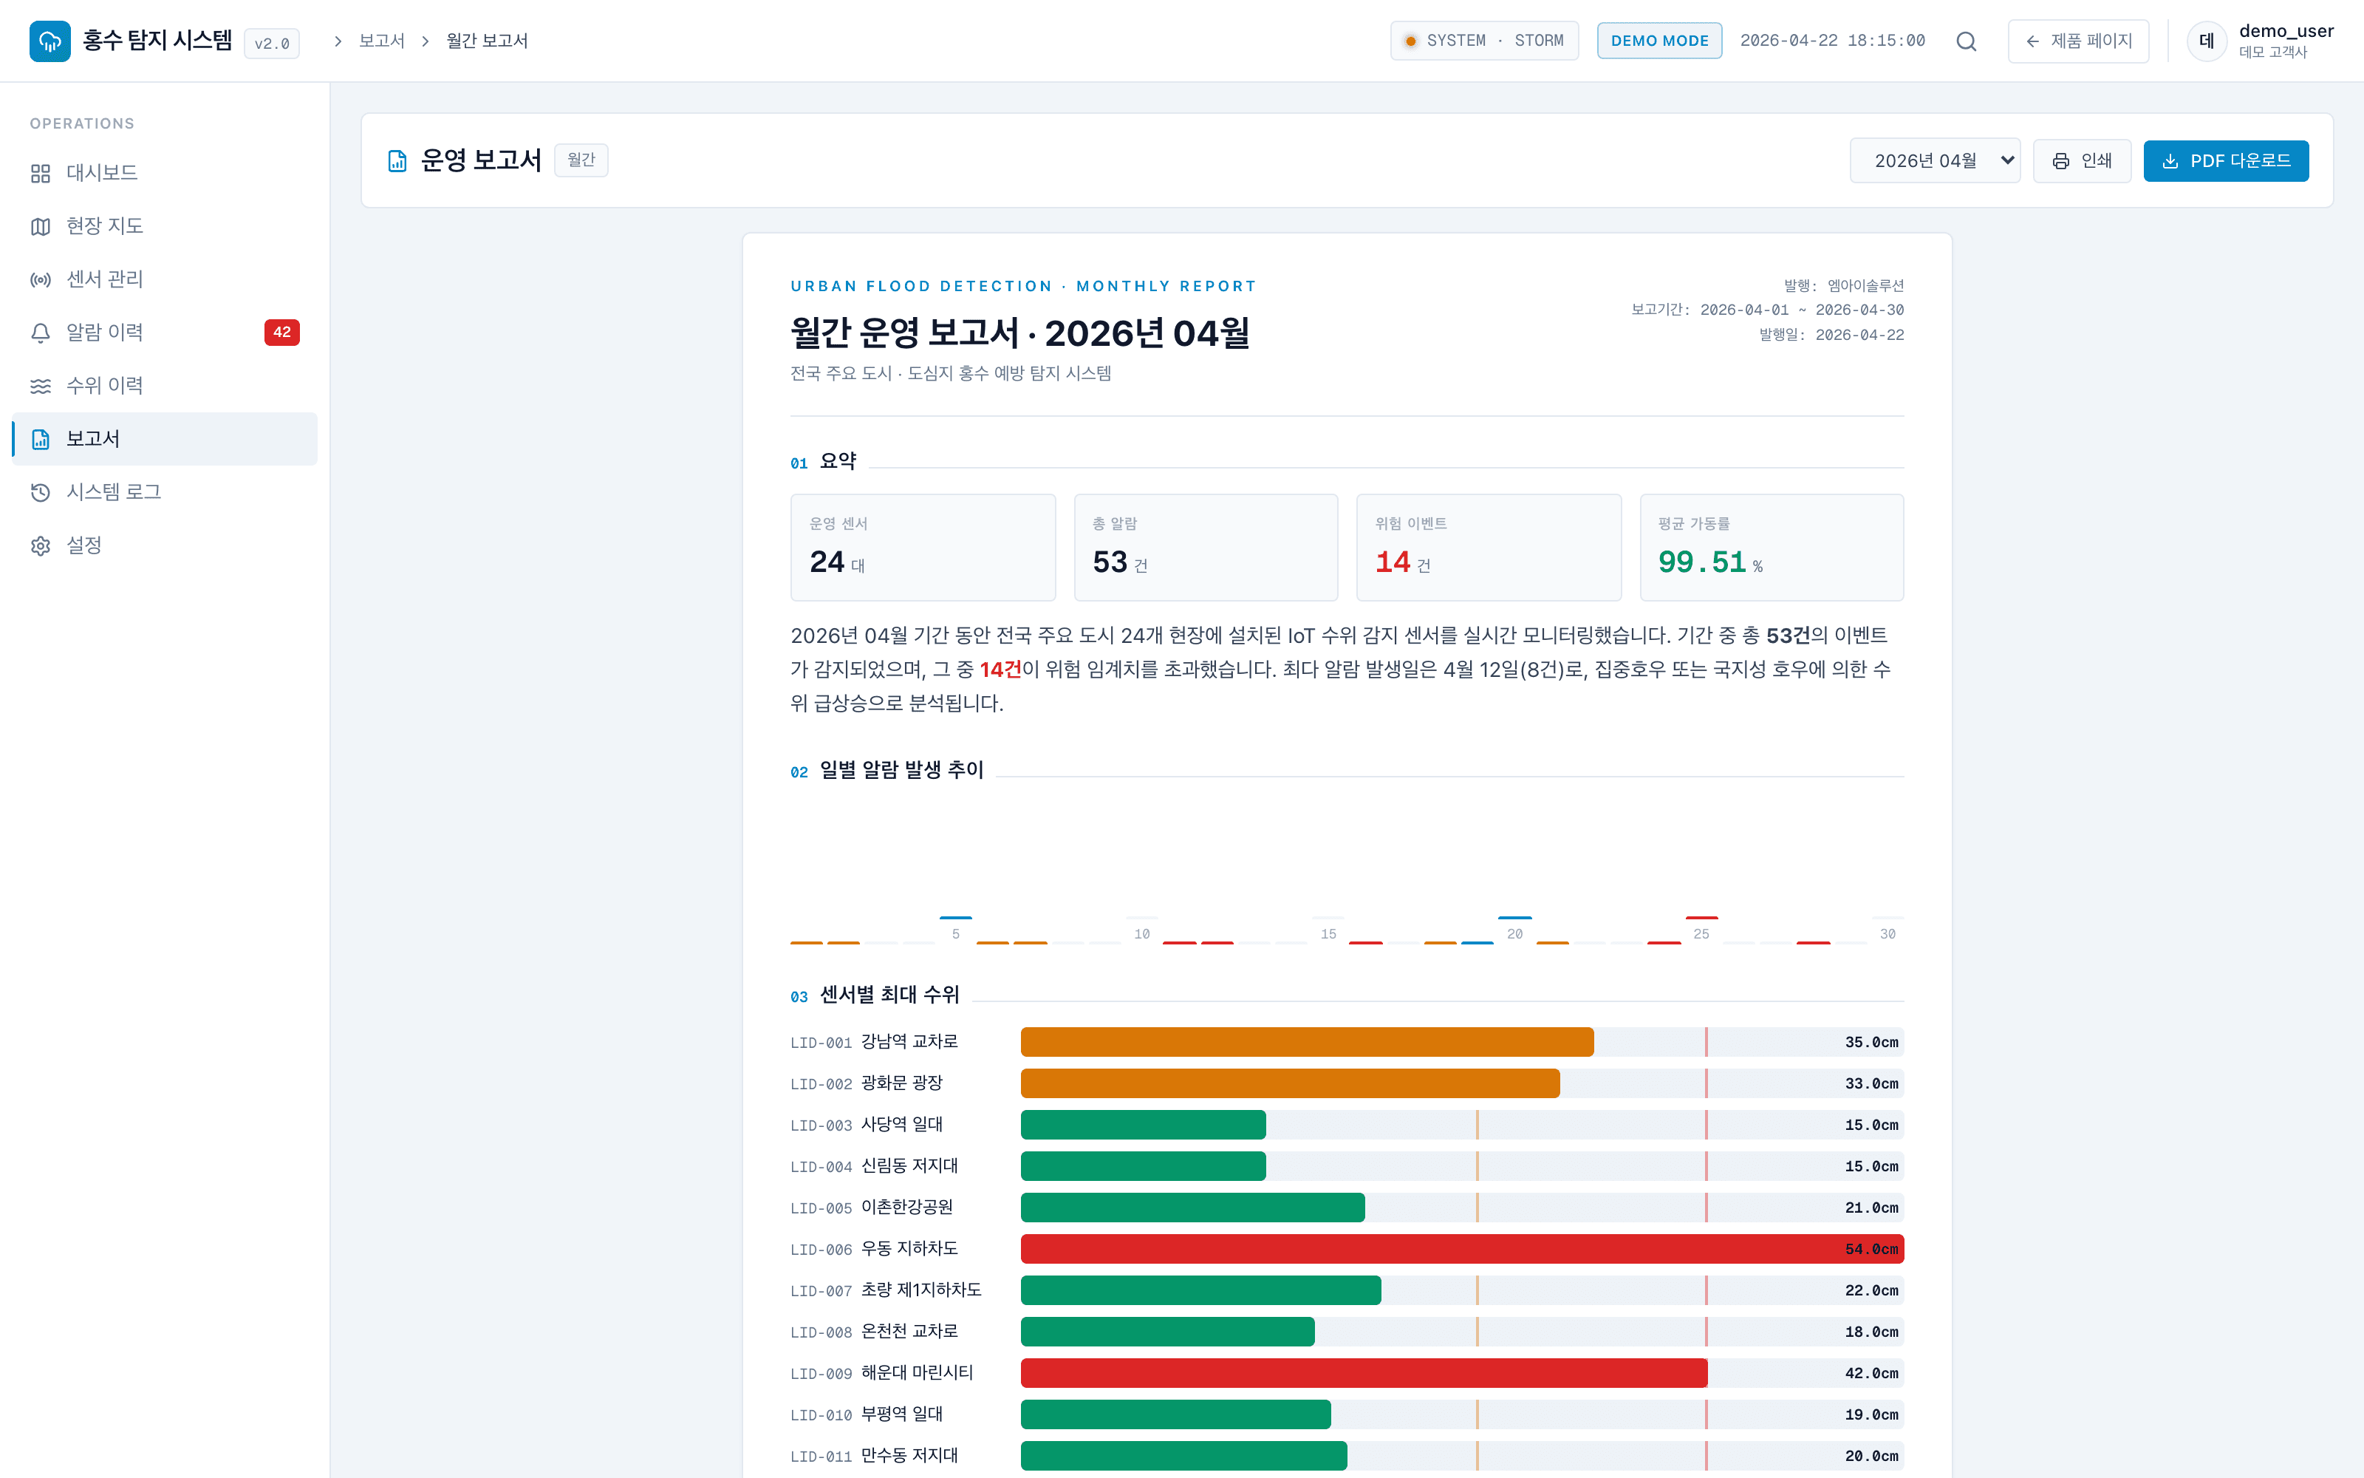Open the 설정 gear icon
Screen dimensions: 2364x1478
pos(40,545)
